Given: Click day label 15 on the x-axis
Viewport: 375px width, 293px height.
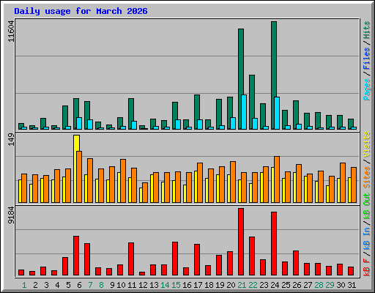Looking at the screenshot, I should click(176, 285).
